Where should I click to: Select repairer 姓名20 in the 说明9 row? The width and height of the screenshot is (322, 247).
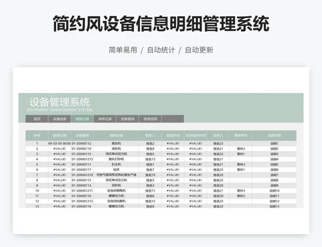click(x=218, y=185)
